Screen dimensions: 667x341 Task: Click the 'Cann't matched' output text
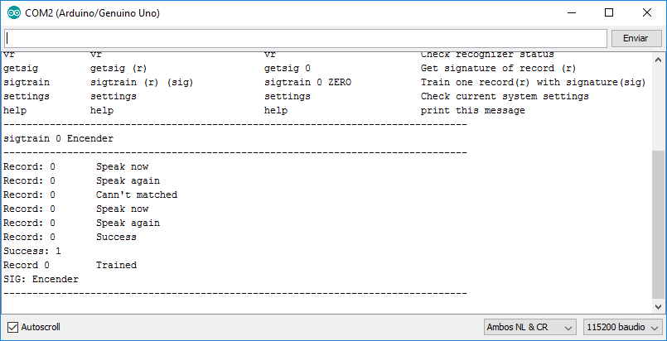point(137,195)
